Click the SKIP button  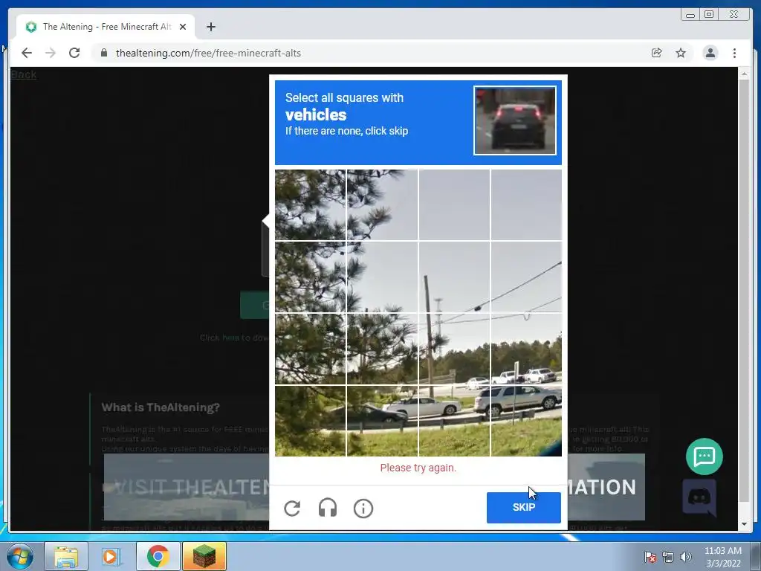(x=524, y=507)
